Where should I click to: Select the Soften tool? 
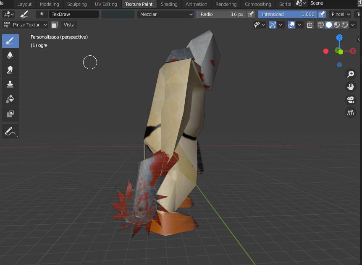tap(10, 55)
